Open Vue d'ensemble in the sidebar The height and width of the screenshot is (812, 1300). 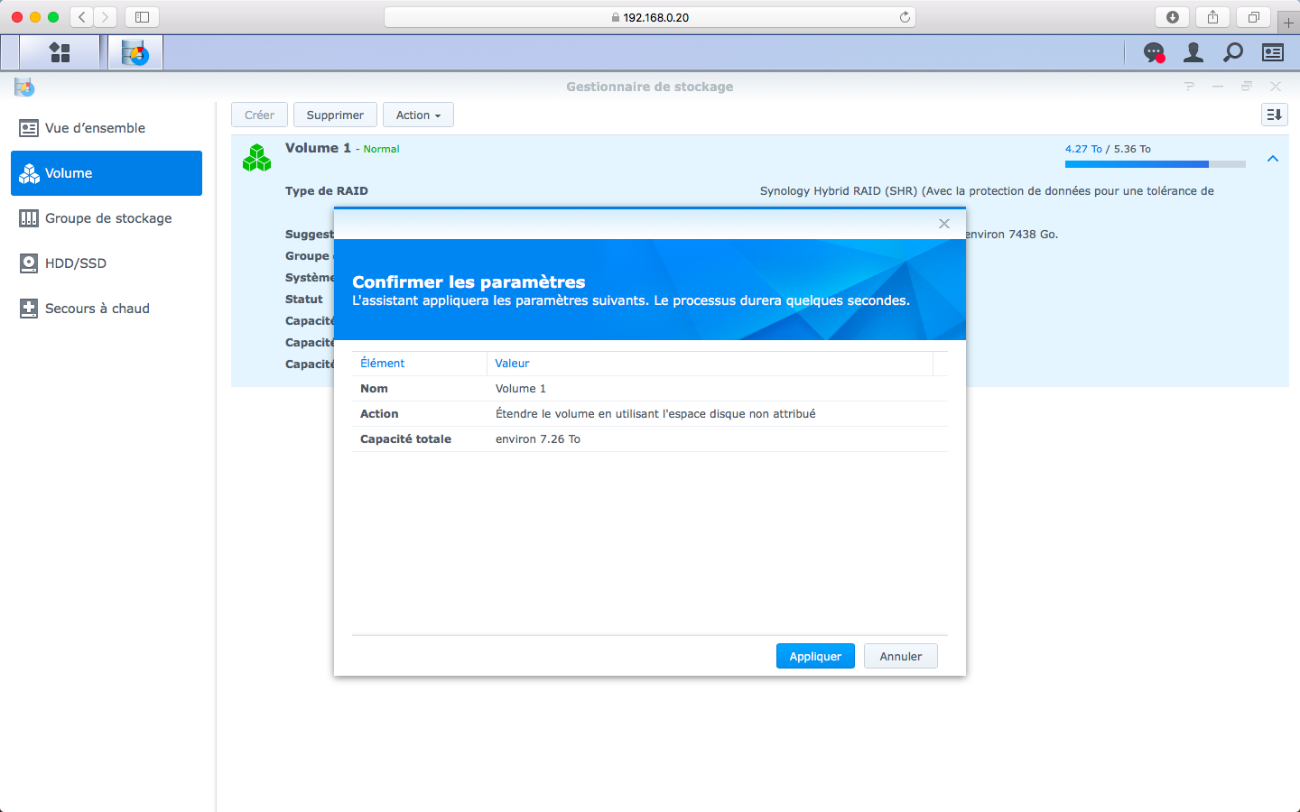tap(107, 128)
